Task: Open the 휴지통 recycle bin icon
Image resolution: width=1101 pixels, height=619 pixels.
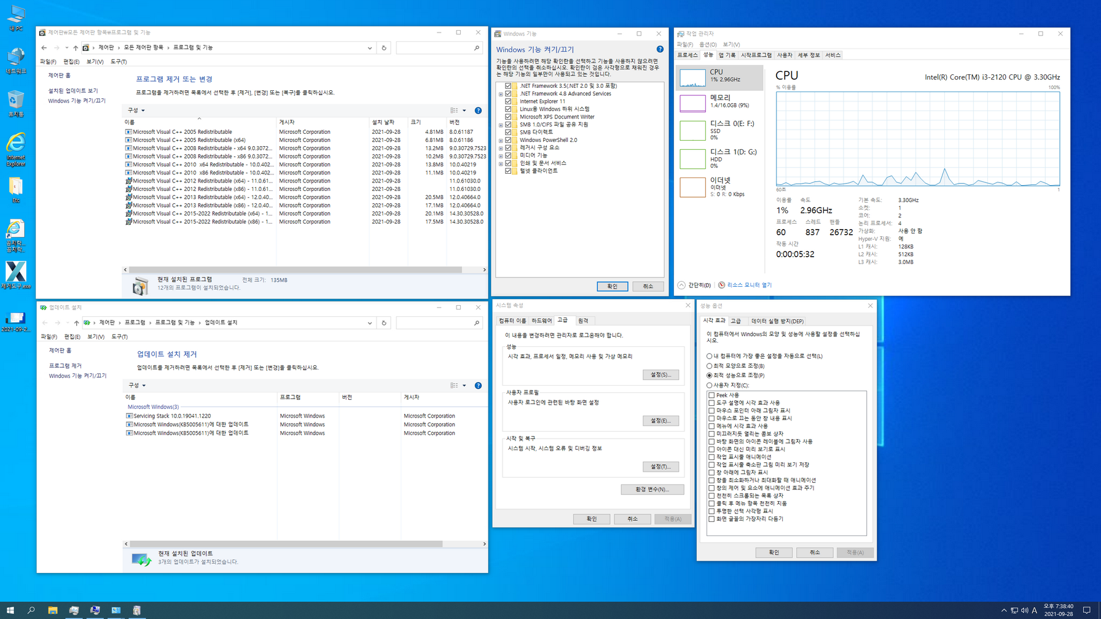Action: pos(15,103)
